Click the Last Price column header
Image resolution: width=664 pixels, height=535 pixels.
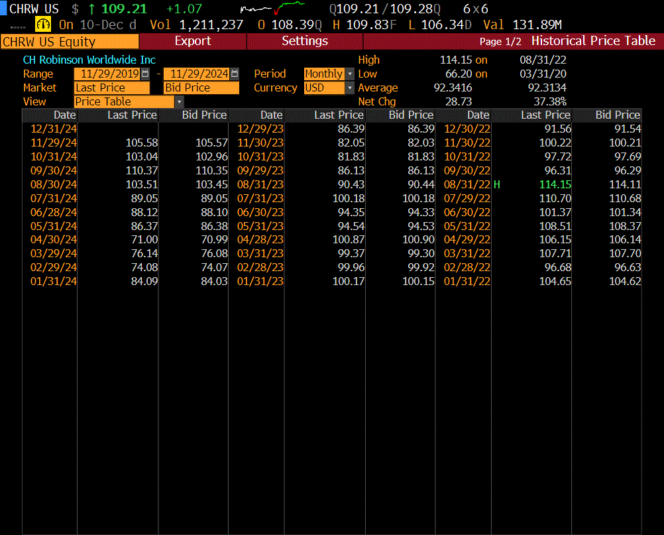click(133, 115)
